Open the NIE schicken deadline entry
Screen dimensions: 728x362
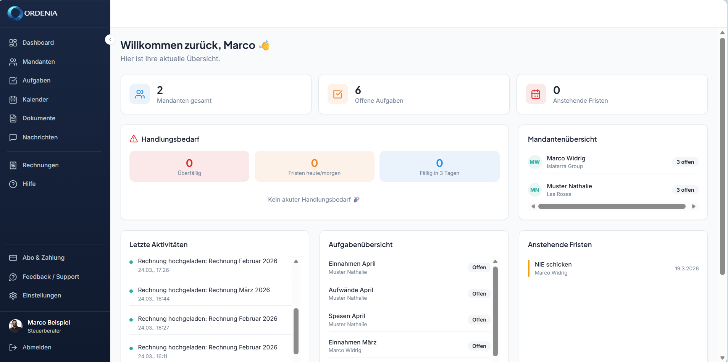(x=613, y=268)
